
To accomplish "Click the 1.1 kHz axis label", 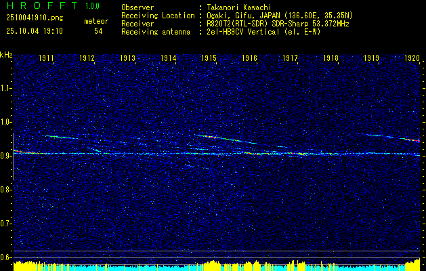I will (5, 88).
